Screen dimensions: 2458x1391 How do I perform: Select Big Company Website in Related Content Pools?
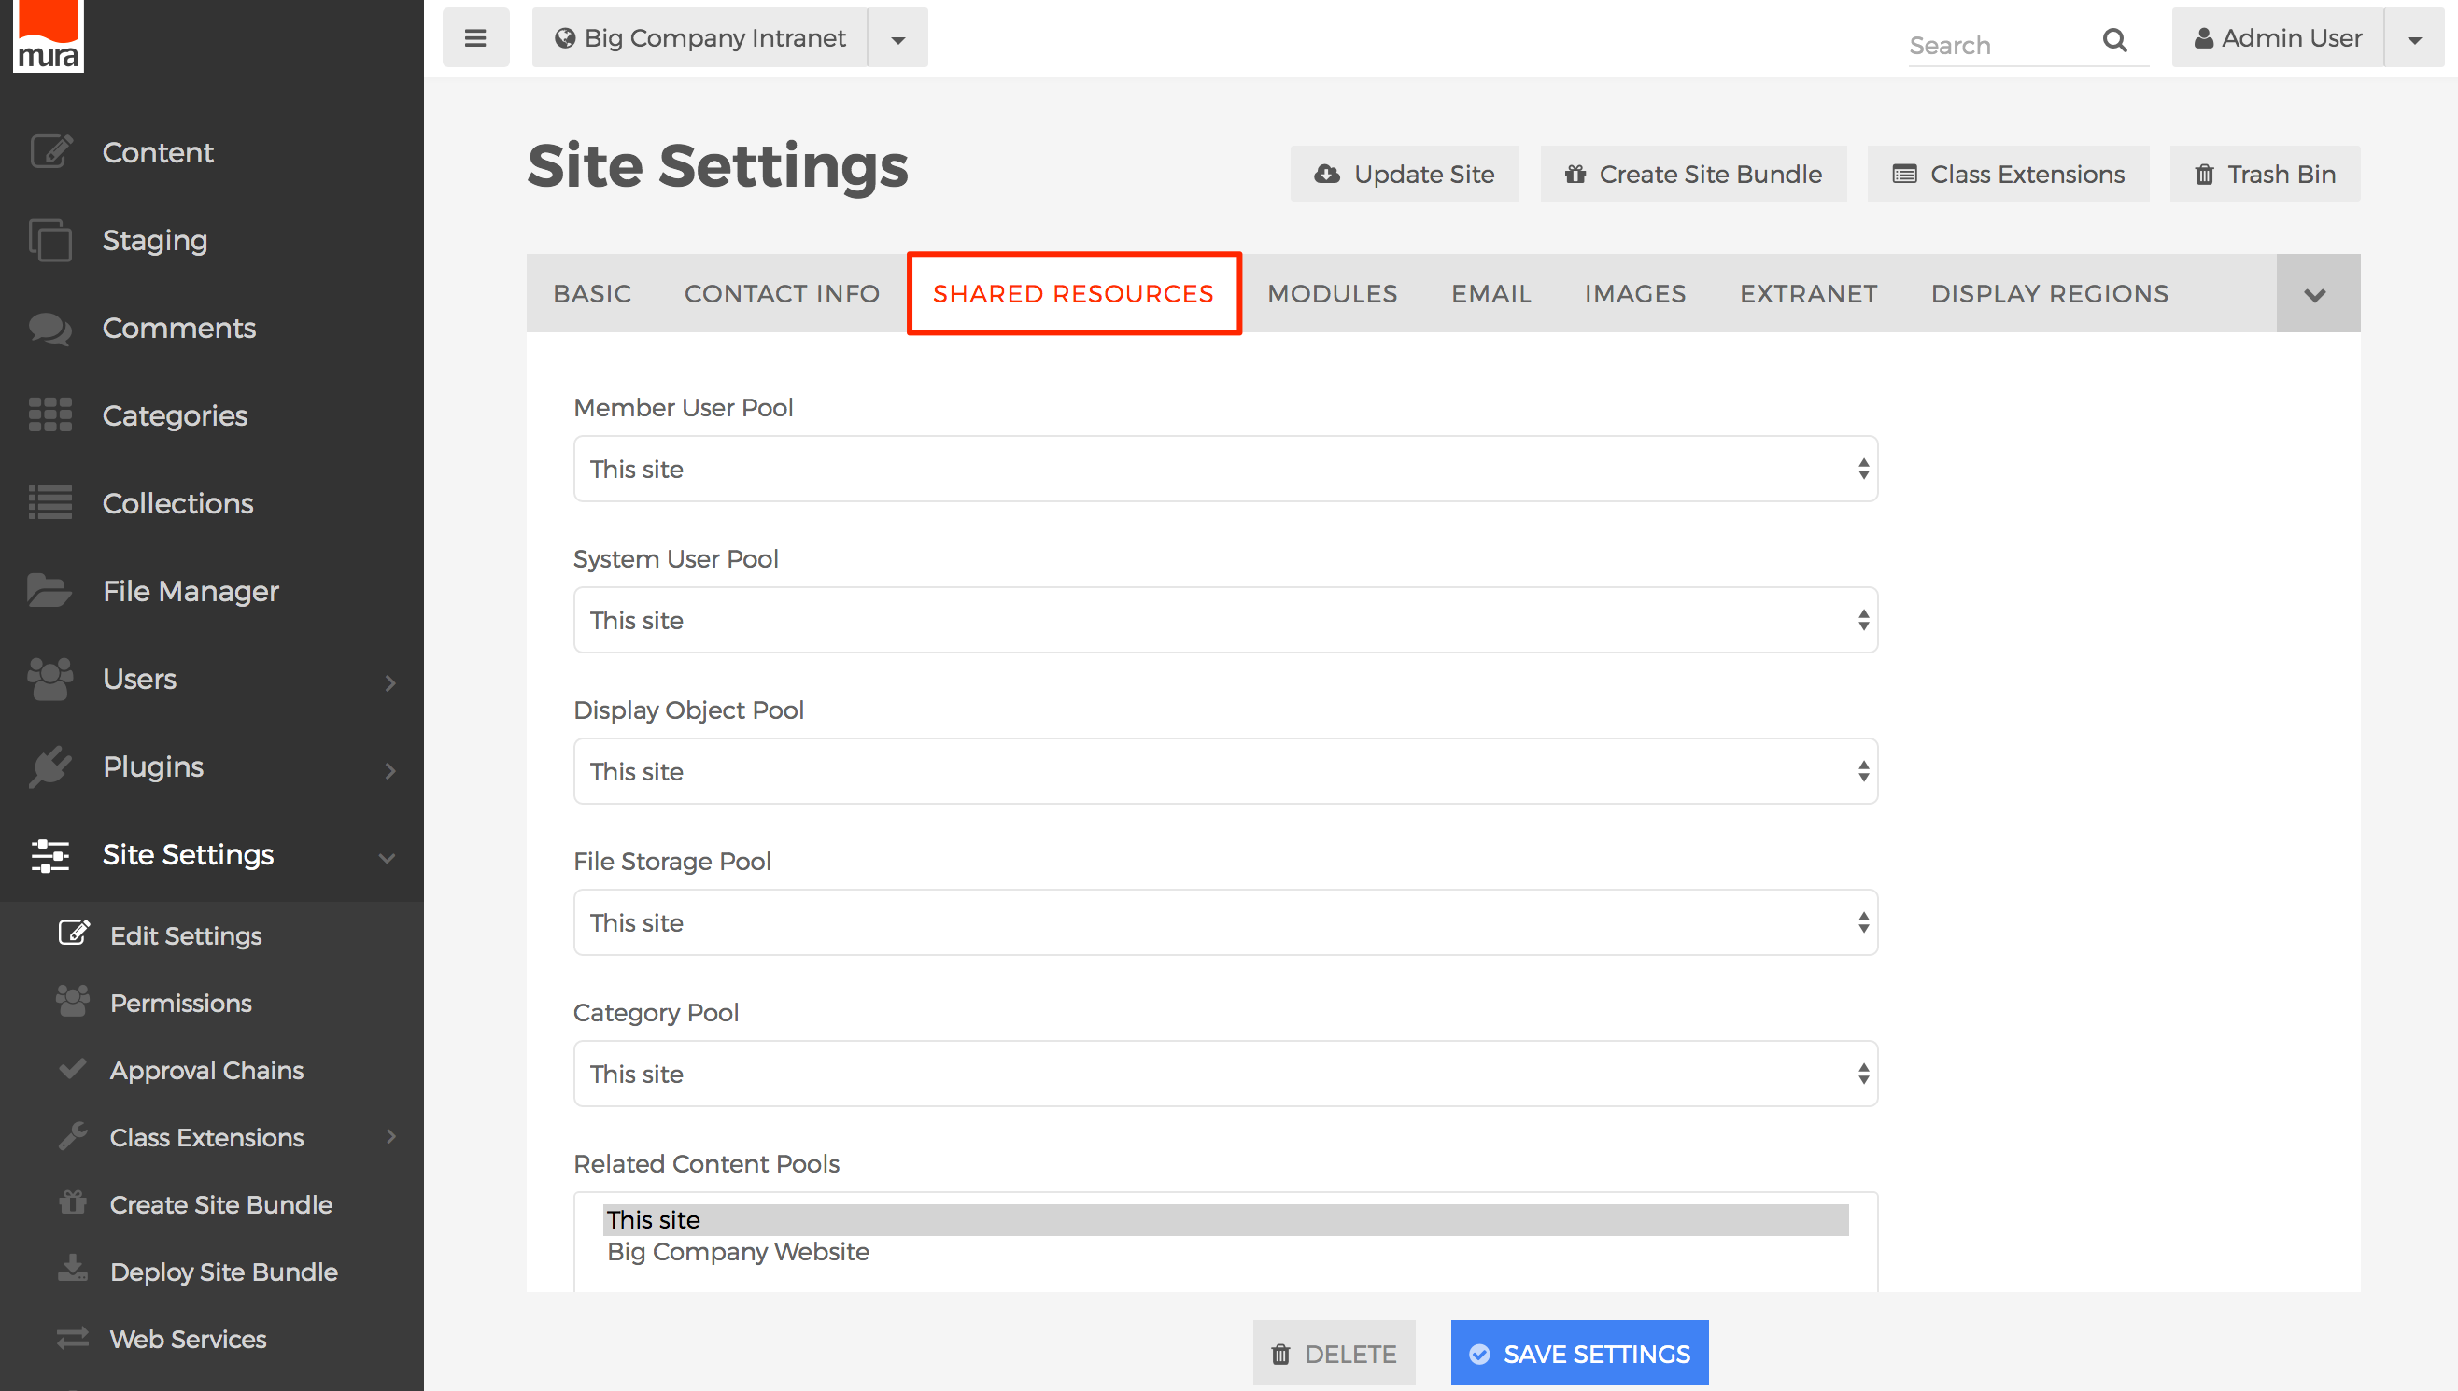click(x=739, y=1252)
